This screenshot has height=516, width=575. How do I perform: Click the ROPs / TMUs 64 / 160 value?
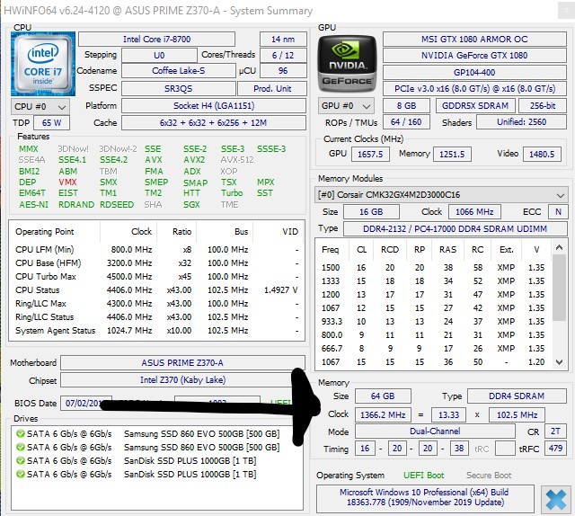tap(406, 122)
